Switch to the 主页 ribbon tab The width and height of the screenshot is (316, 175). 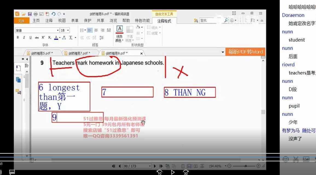click(36, 21)
